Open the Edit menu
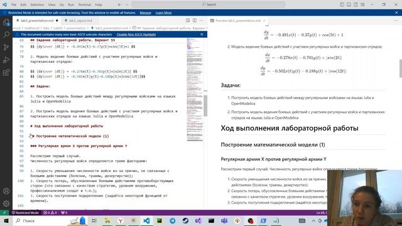402x226 pixels. [x=23, y=4]
